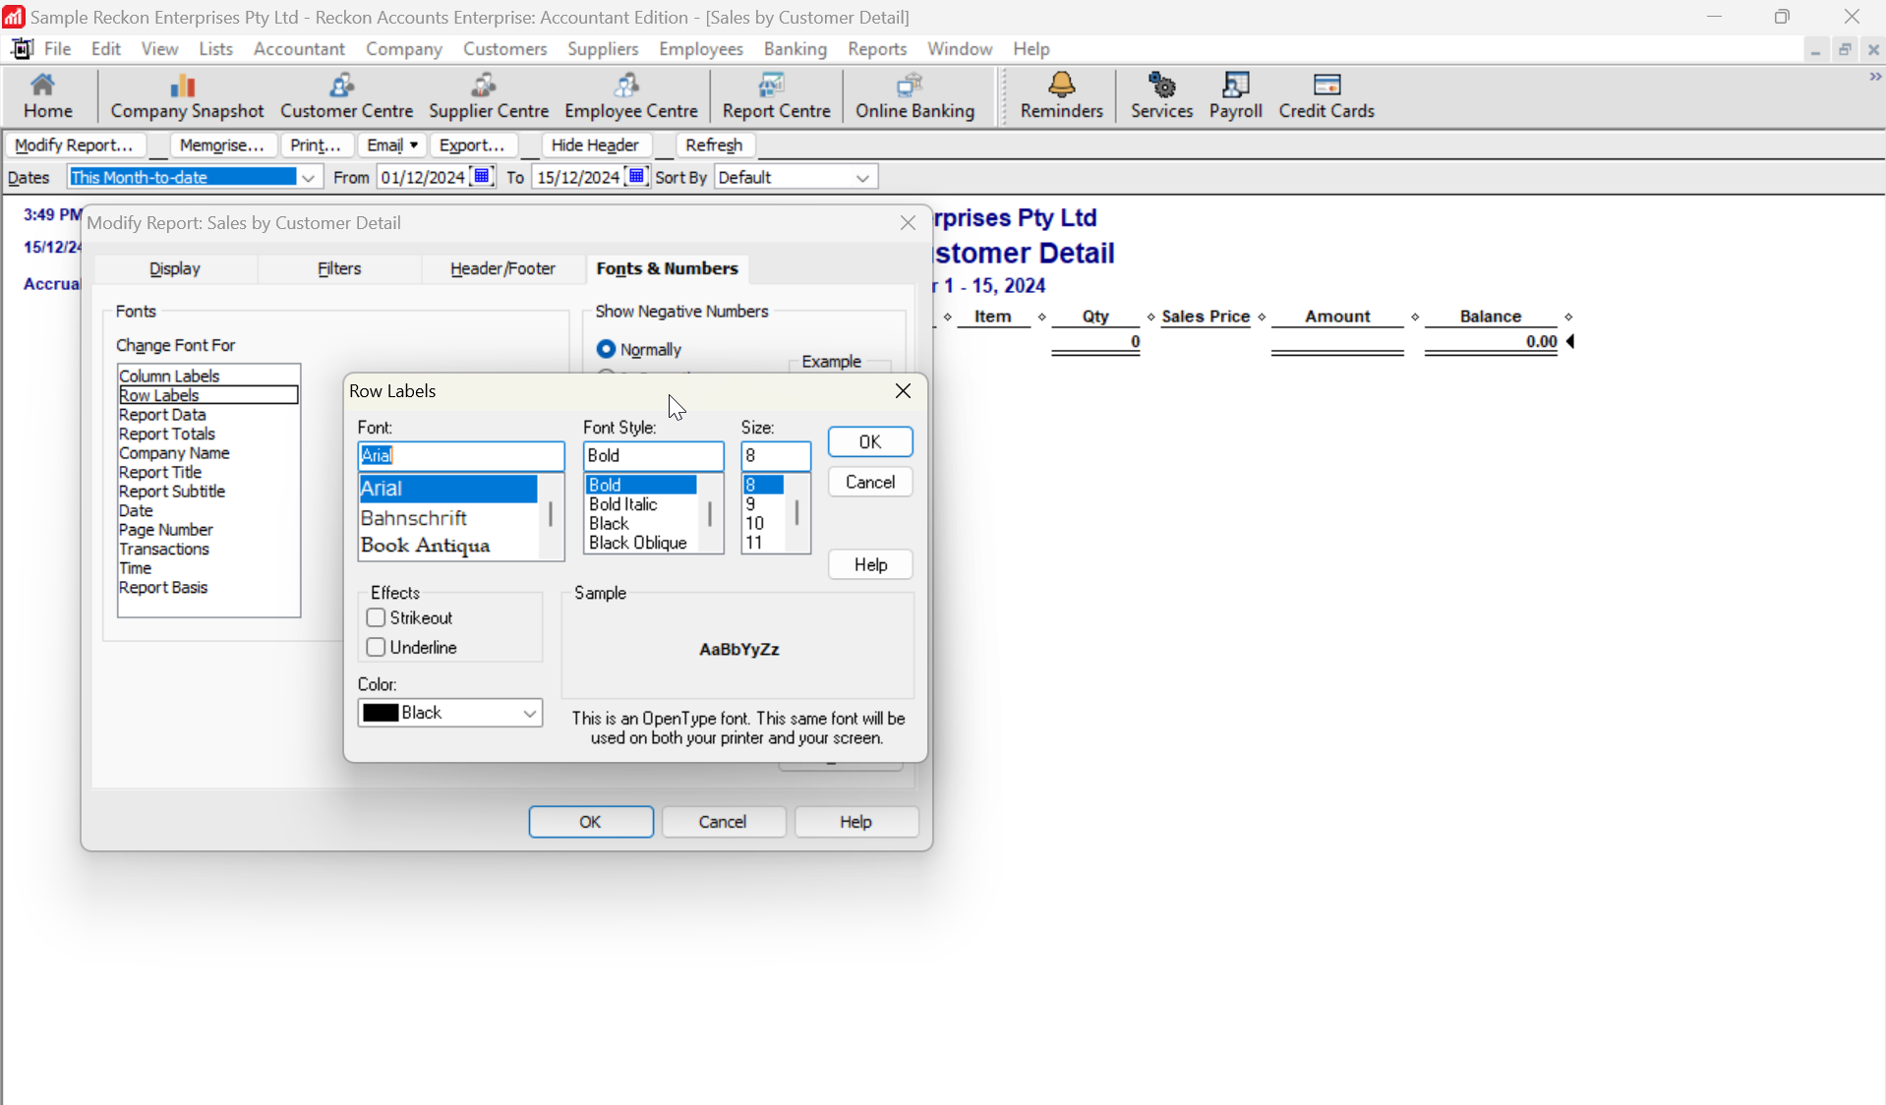Open Company Snapshot
The height and width of the screenshot is (1105, 1886).
pos(187,95)
